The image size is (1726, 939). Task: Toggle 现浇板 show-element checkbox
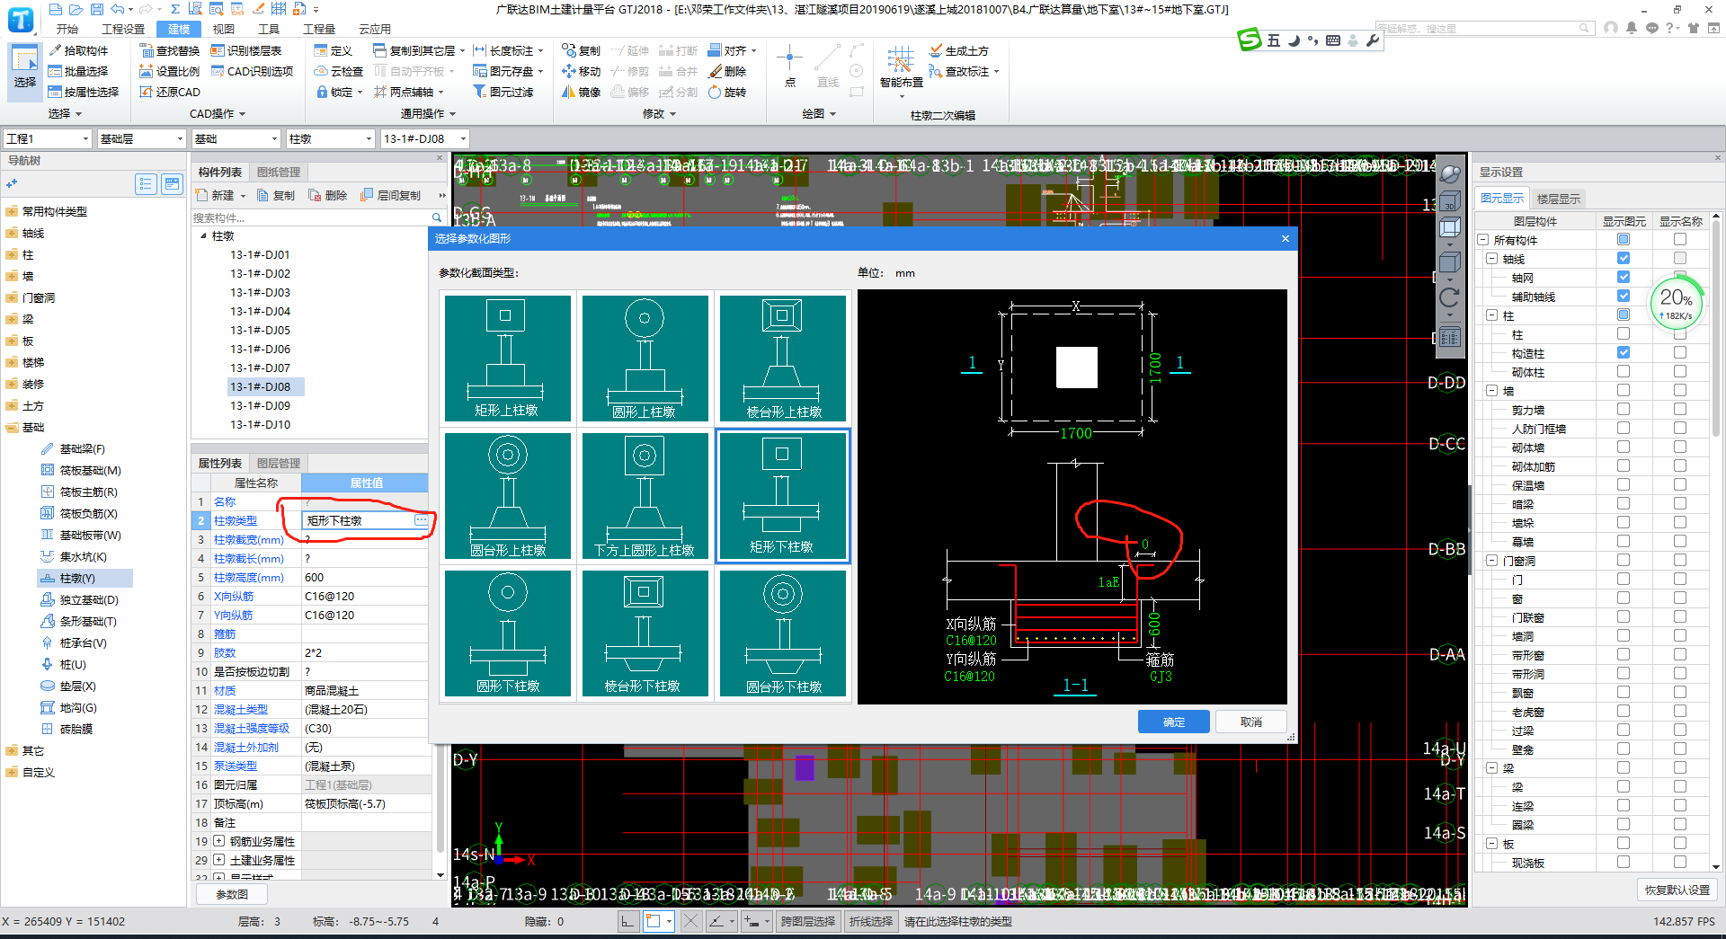(1624, 862)
